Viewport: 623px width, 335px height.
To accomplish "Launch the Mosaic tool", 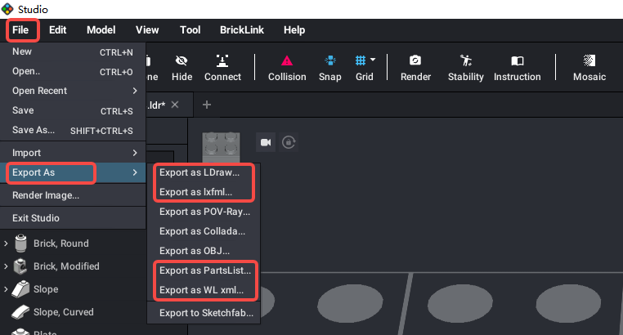I will coord(589,68).
